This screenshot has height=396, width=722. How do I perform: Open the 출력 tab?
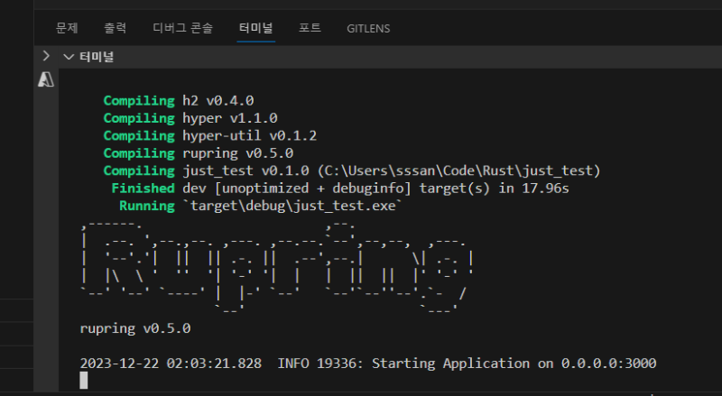point(115,28)
